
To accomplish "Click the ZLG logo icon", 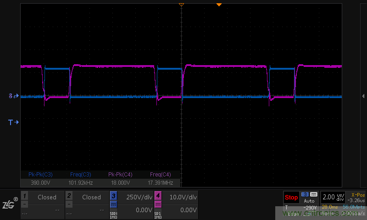I will click(x=9, y=204).
